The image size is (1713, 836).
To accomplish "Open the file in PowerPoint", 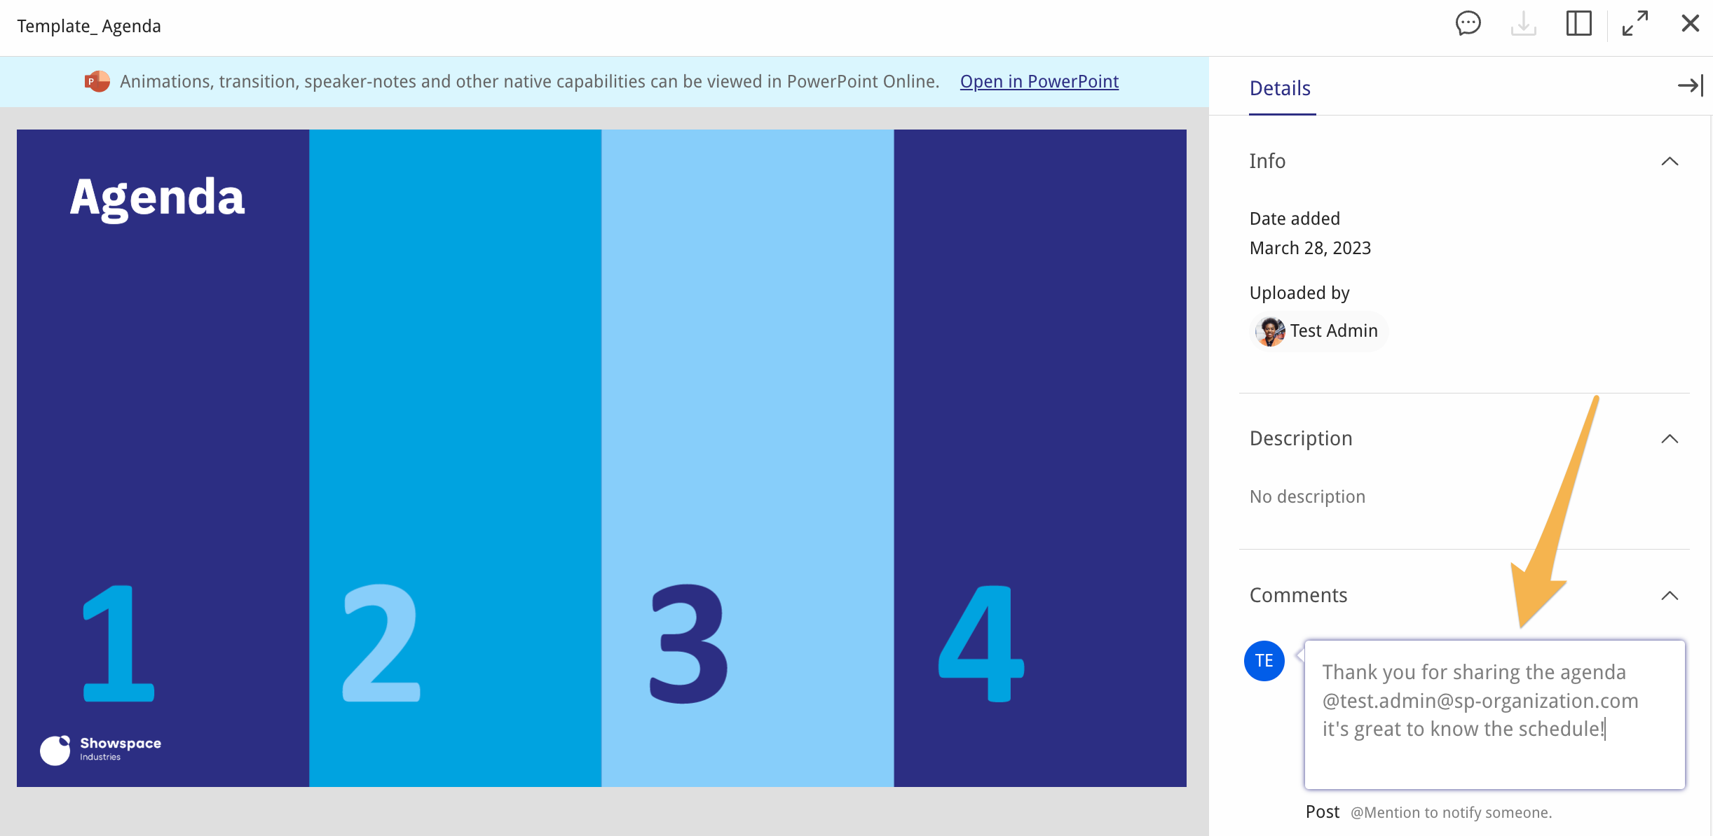I will pos(1038,81).
